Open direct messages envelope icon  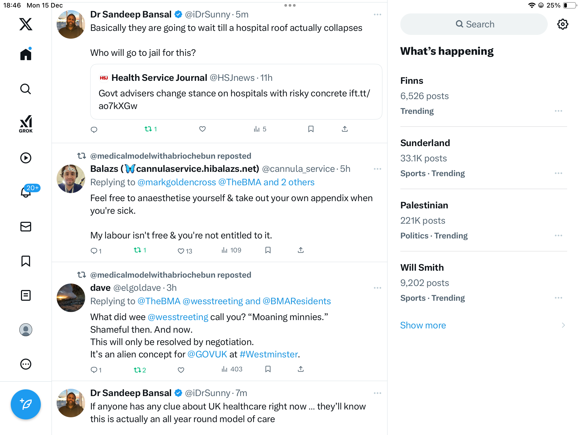[26, 227]
